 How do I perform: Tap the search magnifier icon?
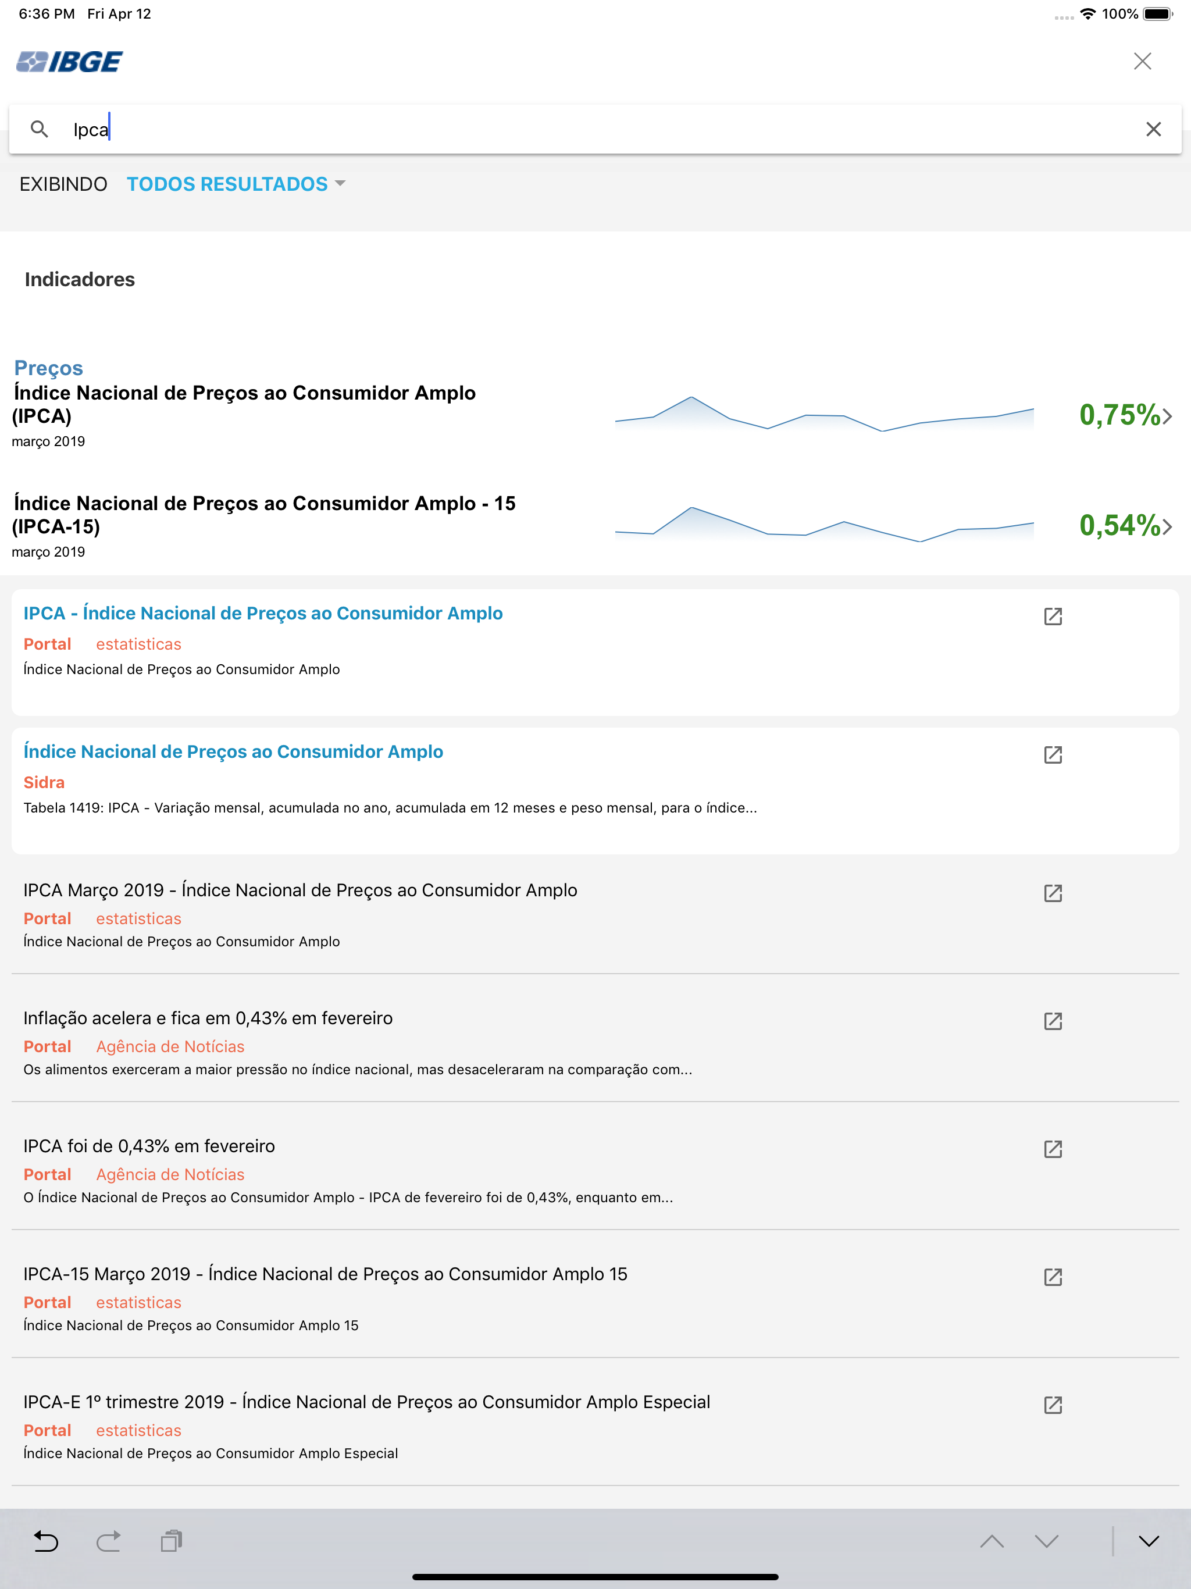coord(40,129)
